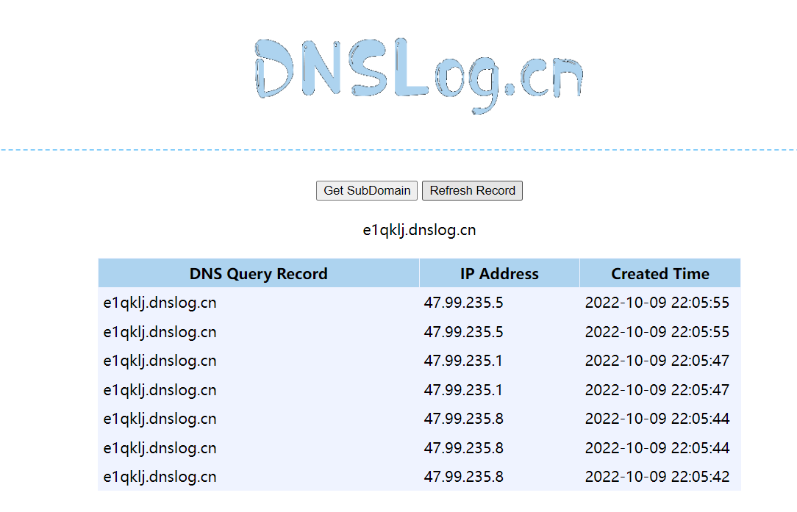Click the IP Address column header
Viewport: 797px width, 512px height.
tap(499, 273)
